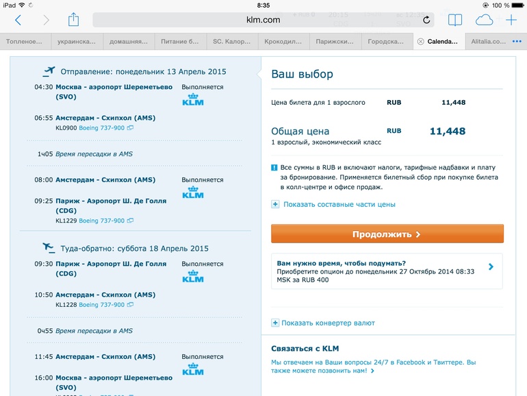Screen dimensions: 527x396
Task: Tap the iPad label in status bar
Action: pos(9,5)
